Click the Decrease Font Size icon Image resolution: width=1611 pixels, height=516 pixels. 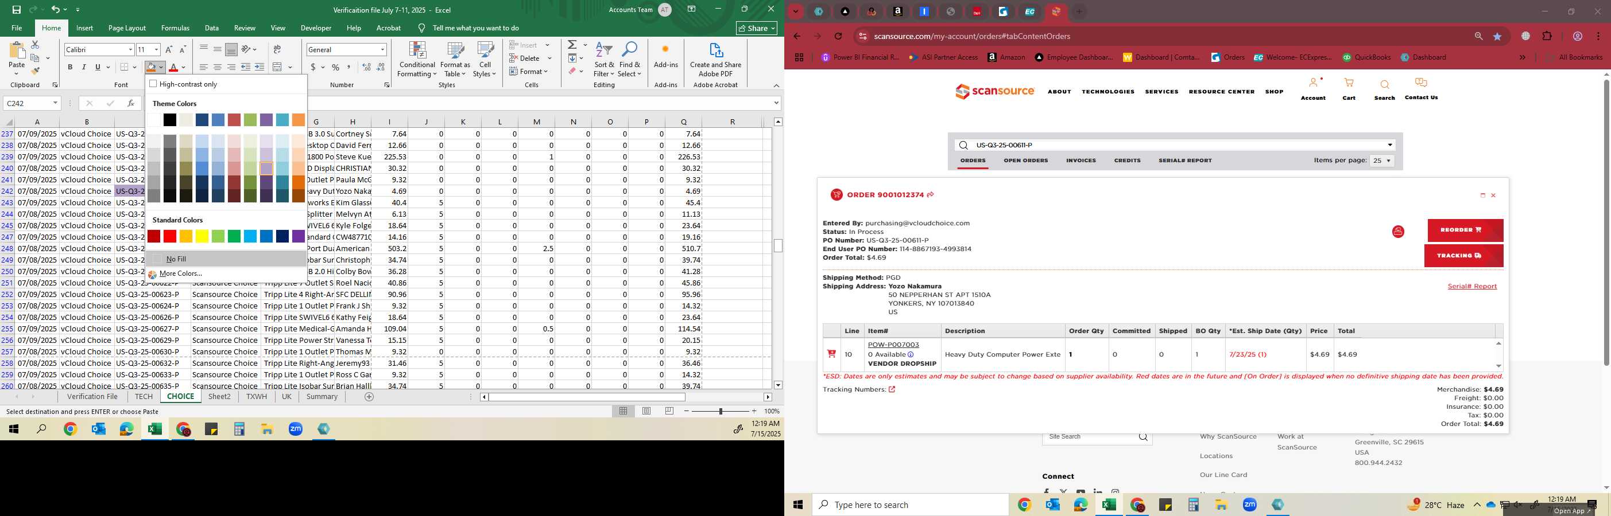183,49
